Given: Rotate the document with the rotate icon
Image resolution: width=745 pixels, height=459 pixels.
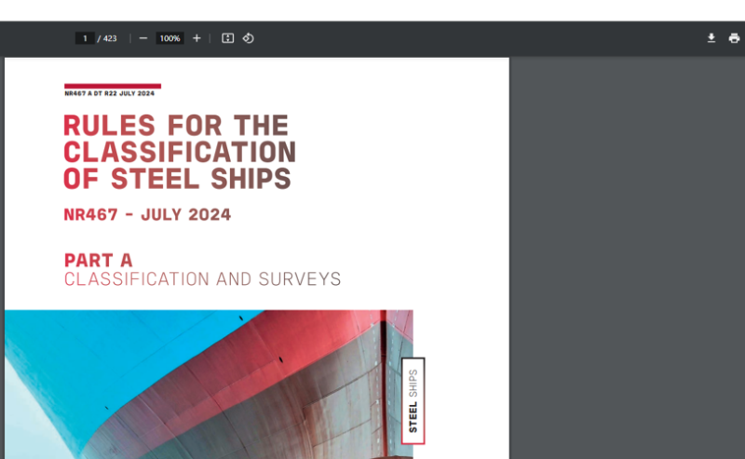Looking at the screenshot, I should [x=248, y=38].
